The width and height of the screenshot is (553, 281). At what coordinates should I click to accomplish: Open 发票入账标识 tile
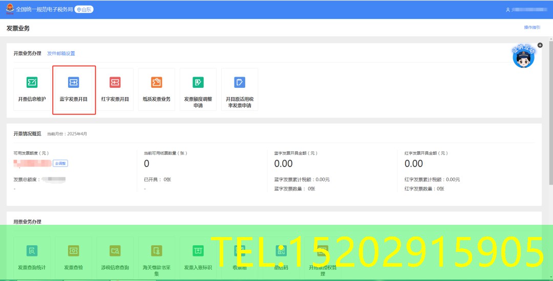pyautogui.click(x=198, y=258)
